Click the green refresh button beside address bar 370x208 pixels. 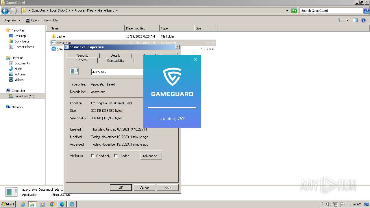click(294, 11)
